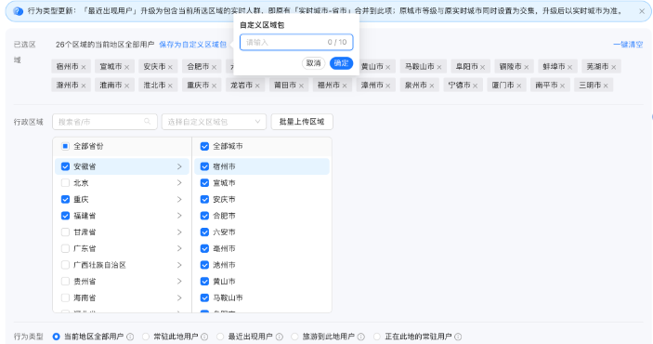Remove the 淮北市 tag via its x

(x=170, y=86)
